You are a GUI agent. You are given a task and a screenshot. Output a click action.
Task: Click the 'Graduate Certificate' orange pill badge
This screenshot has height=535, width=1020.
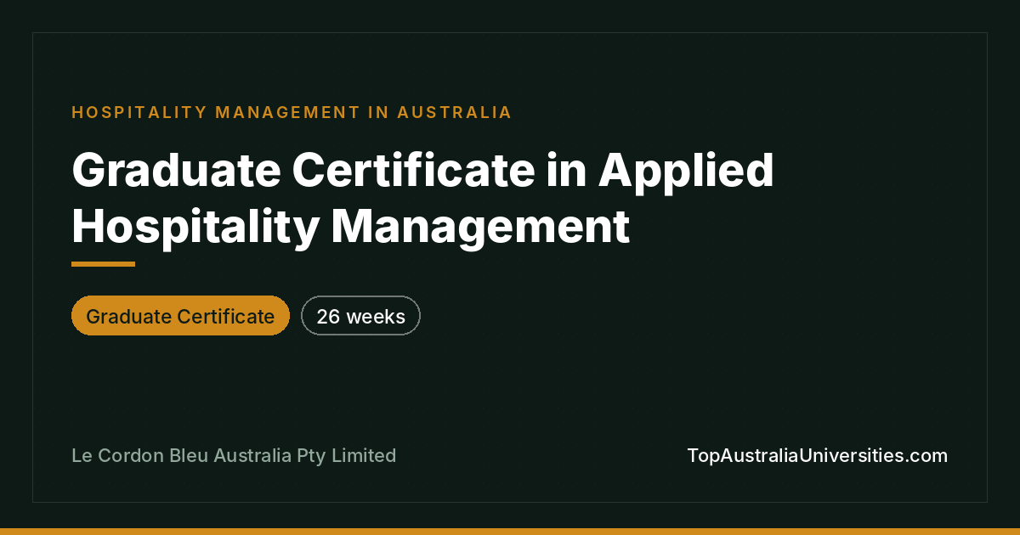[x=180, y=316]
